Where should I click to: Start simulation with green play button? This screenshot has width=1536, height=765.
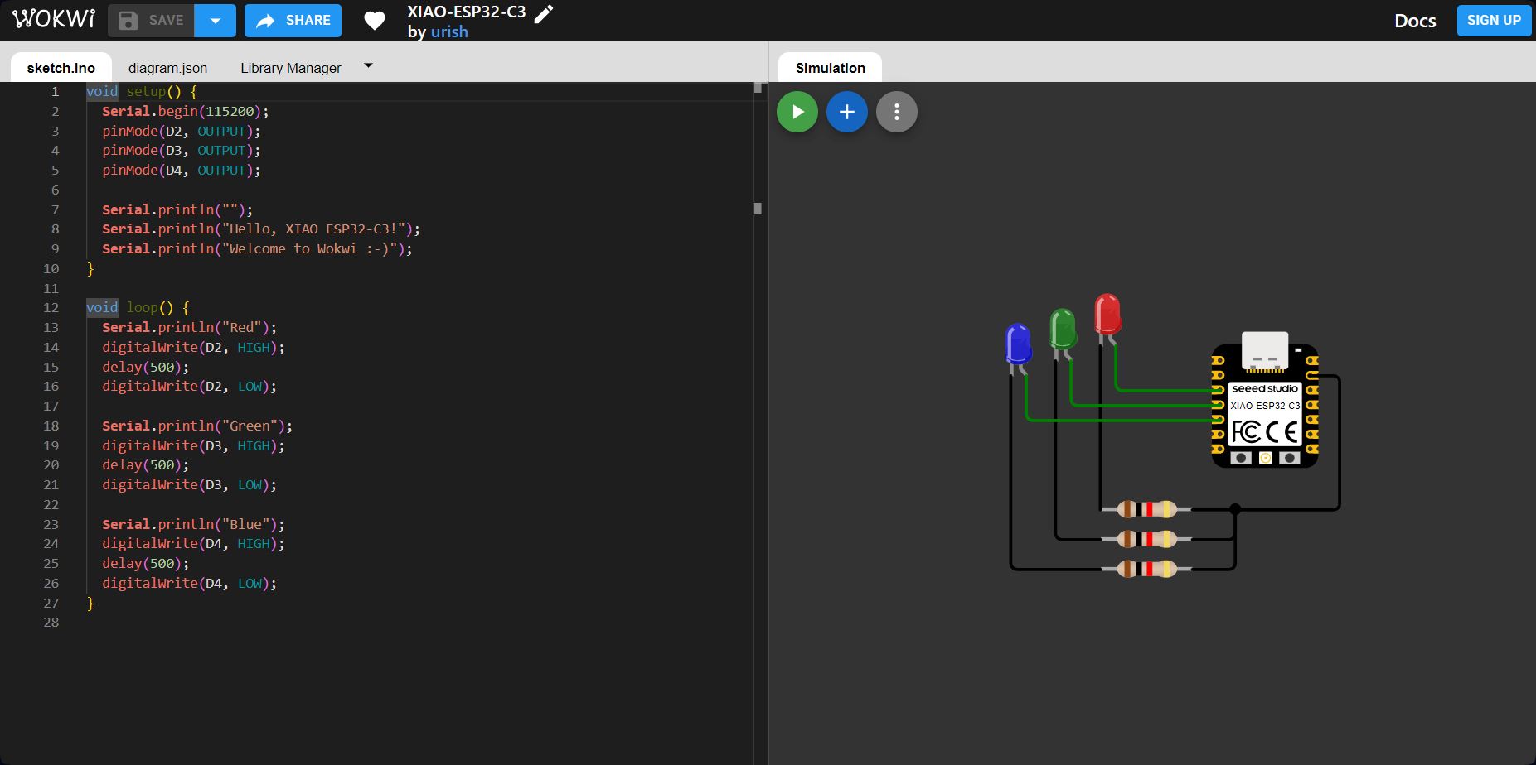(x=797, y=112)
